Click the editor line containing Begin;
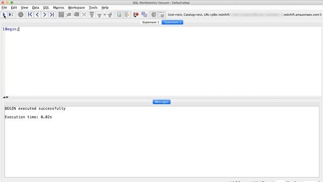323x182 pixels. pos(163,29)
